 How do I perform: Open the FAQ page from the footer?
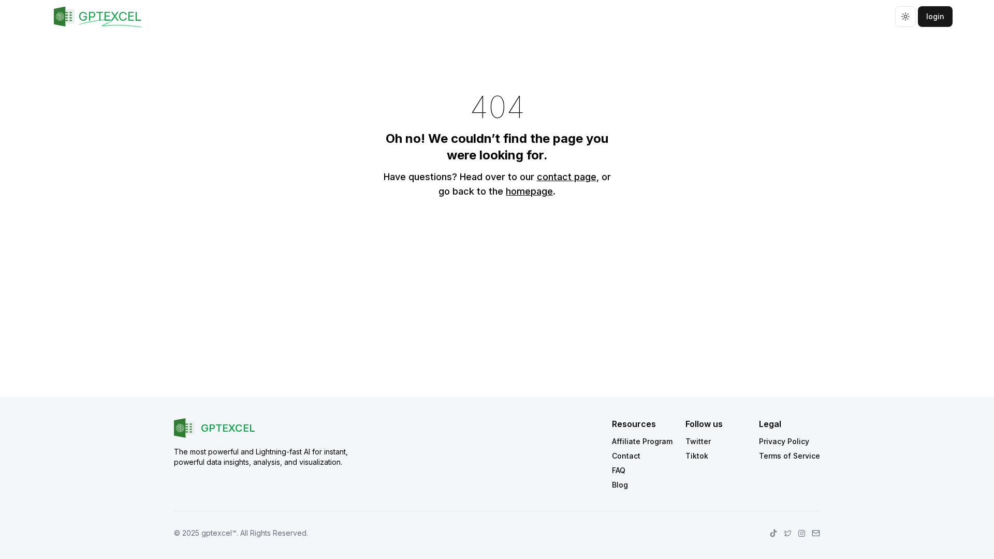pyautogui.click(x=618, y=470)
